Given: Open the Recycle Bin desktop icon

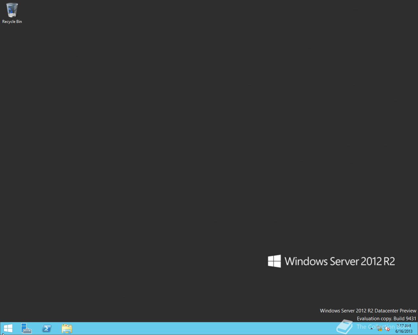Looking at the screenshot, I should (x=12, y=13).
